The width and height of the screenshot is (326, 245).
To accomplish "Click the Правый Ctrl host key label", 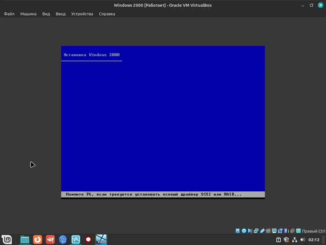I will tap(314, 231).
